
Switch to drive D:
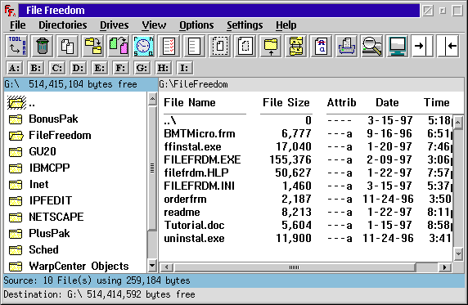79,68
